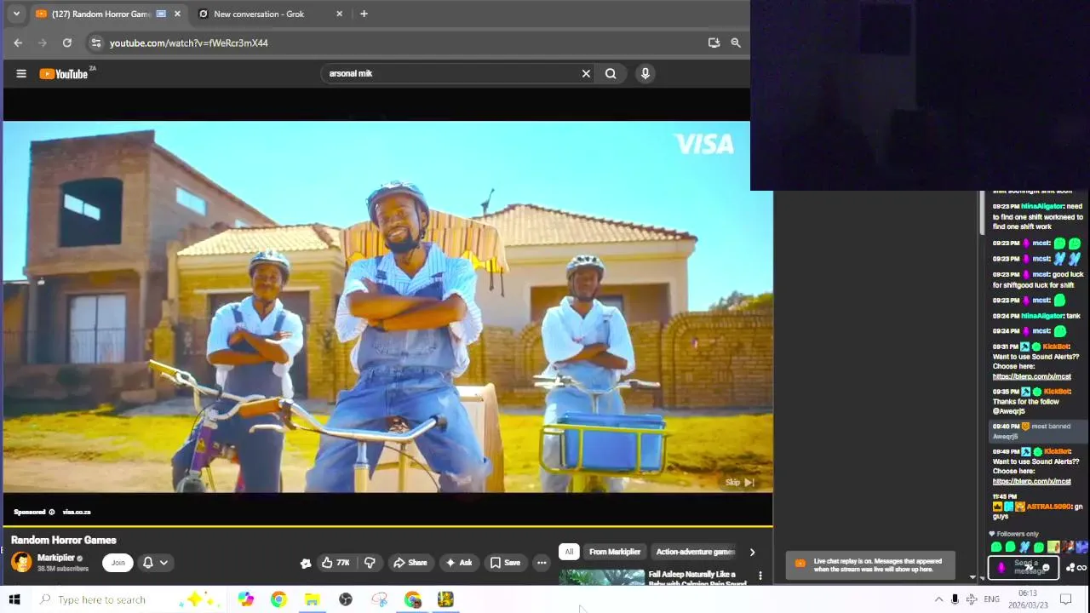Click the chat panel scrollbar
The width and height of the screenshot is (1090, 613).
click(981, 213)
